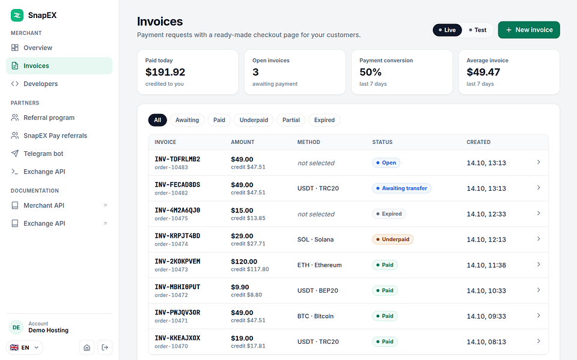Expand invoice INV-FECAD8DS with its chevron
The width and height of the screenshot is (577, 360).
click(539, 188)
